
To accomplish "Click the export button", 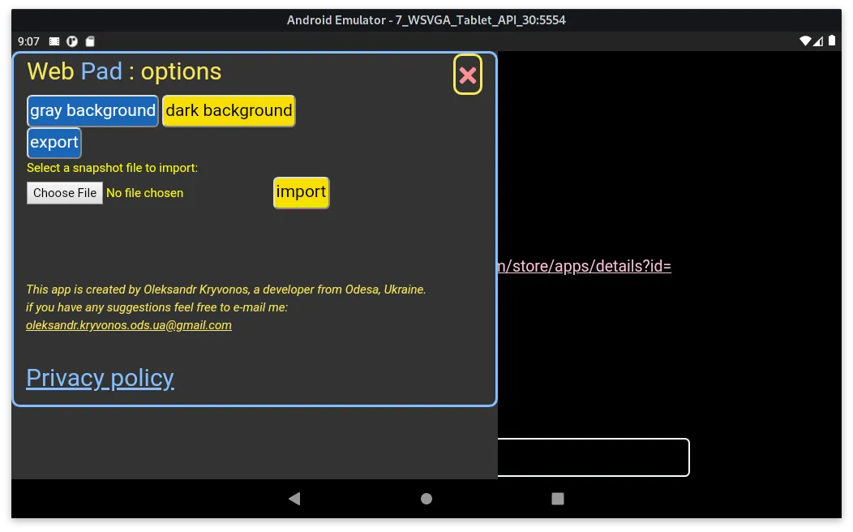I will point(54,143).
